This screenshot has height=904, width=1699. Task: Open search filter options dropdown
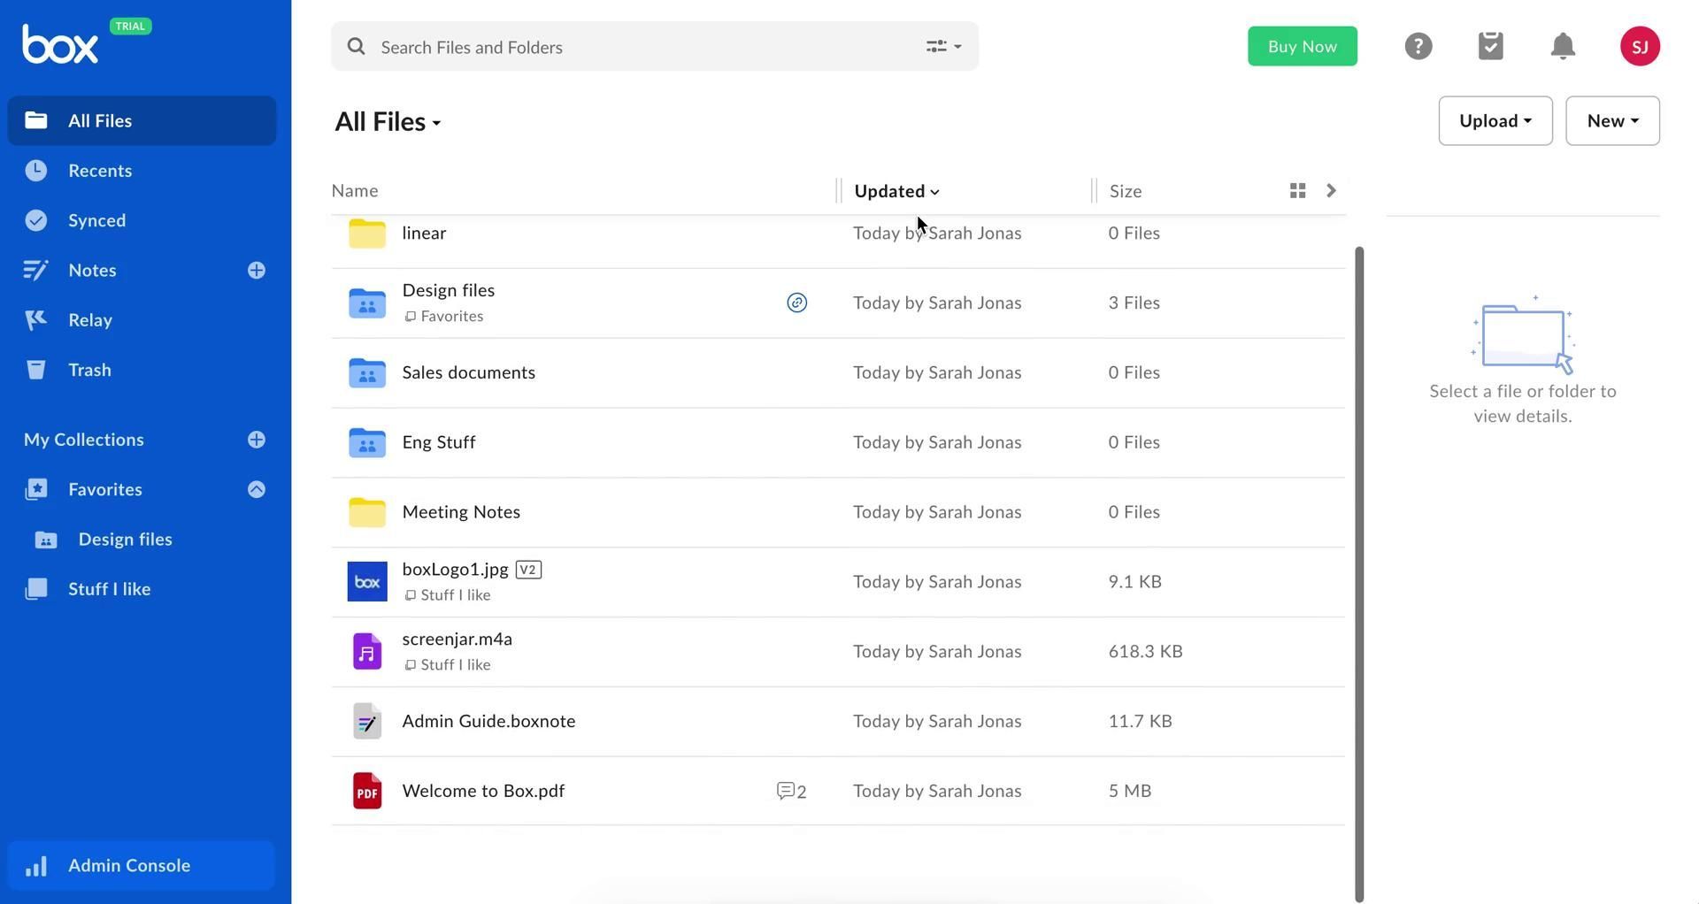943,47
